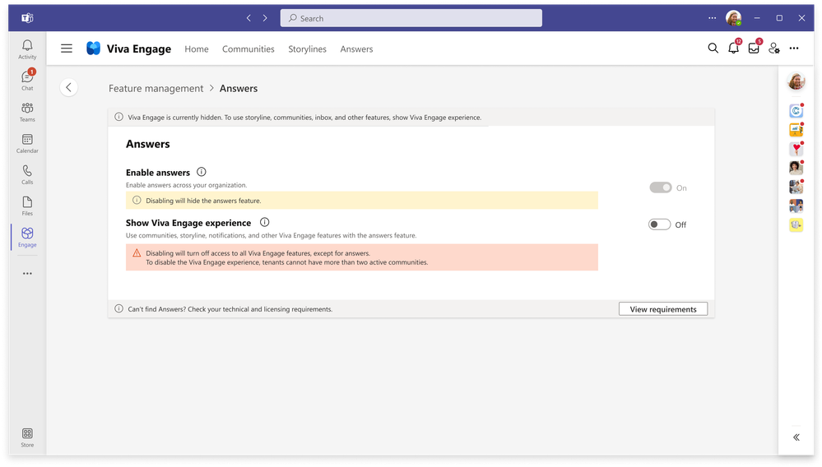This screenshot has height=467, width=822.
Task: Open the Calendar app in sidebar
Action: pyautogui.click(x=27, y=143)
